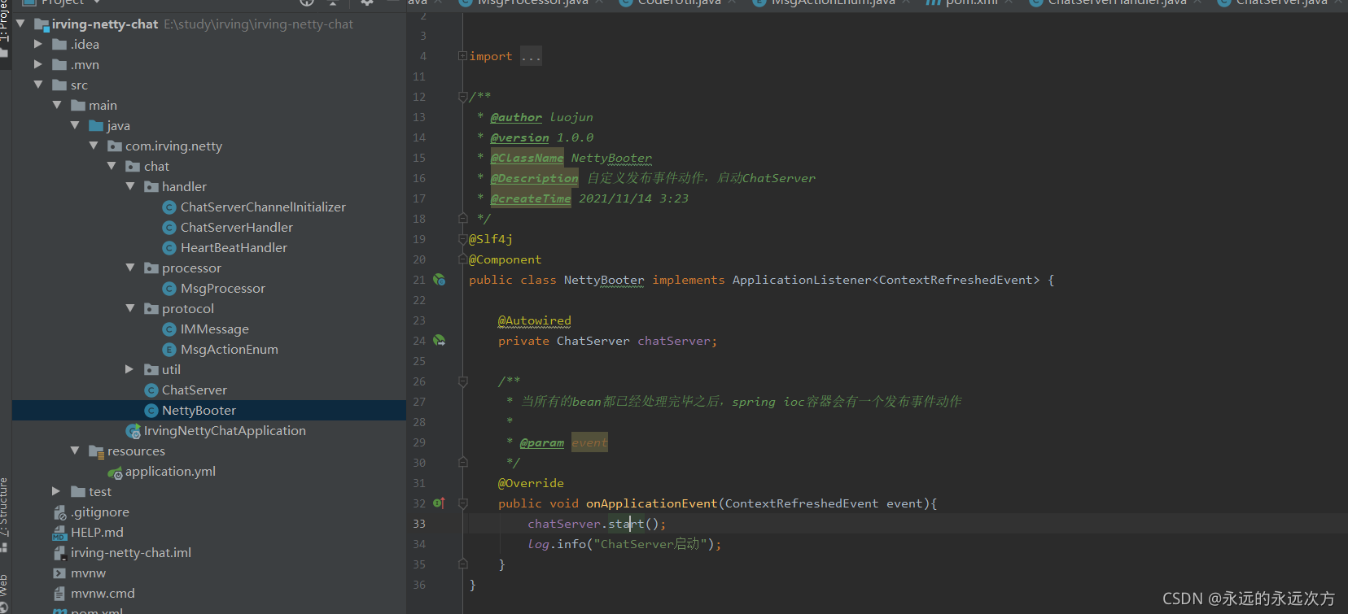Collapse the com.irving.netty package
Viewport: 1348px width, 614px height.
tap(94, 146)
